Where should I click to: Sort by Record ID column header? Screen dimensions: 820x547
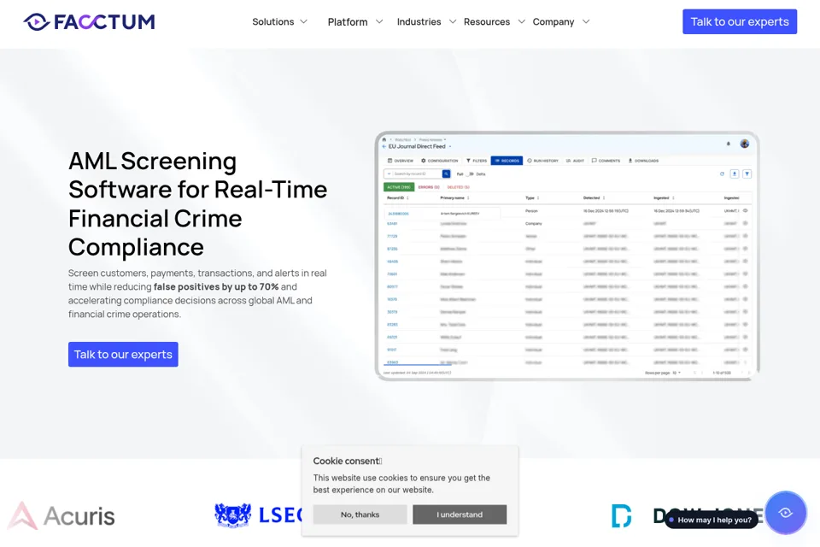[397, 198]
